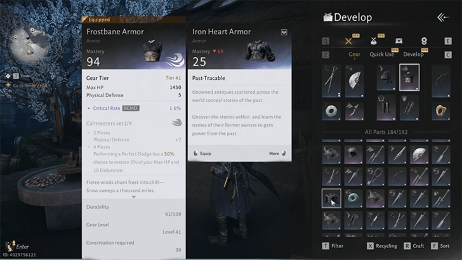This screenshot has width=462, height=260.
Task: Equip the Iron Heart Armor
Action: [x=202, y=153]
